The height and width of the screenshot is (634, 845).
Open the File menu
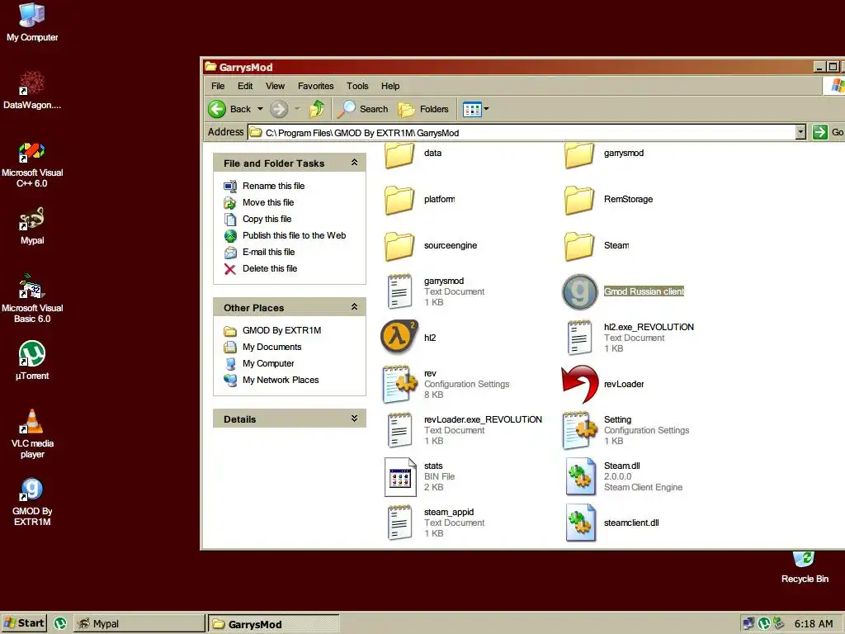218,86
